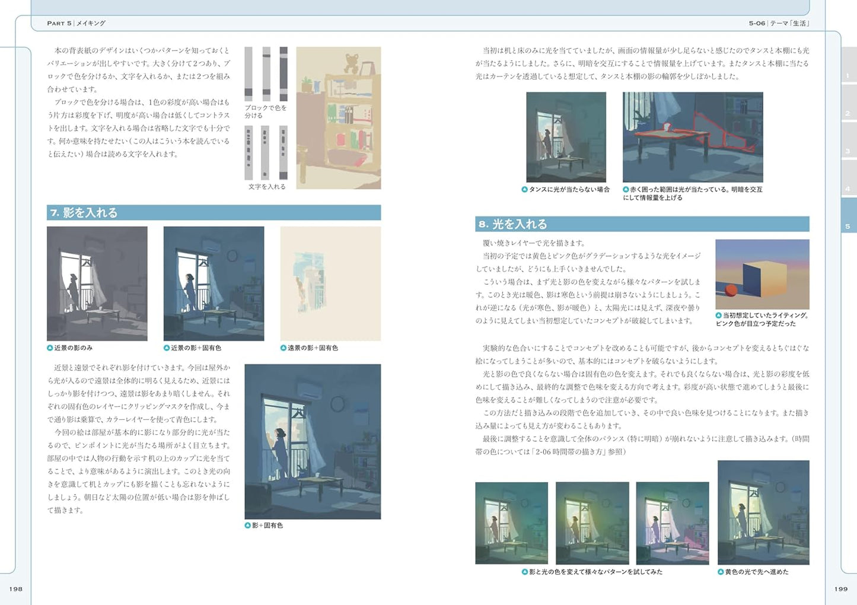Image resolution: width=857 pixels, height=605 pixels.
Task: Click the marker icon beside the 影+固有色 caption
Action: coord(248,526)
